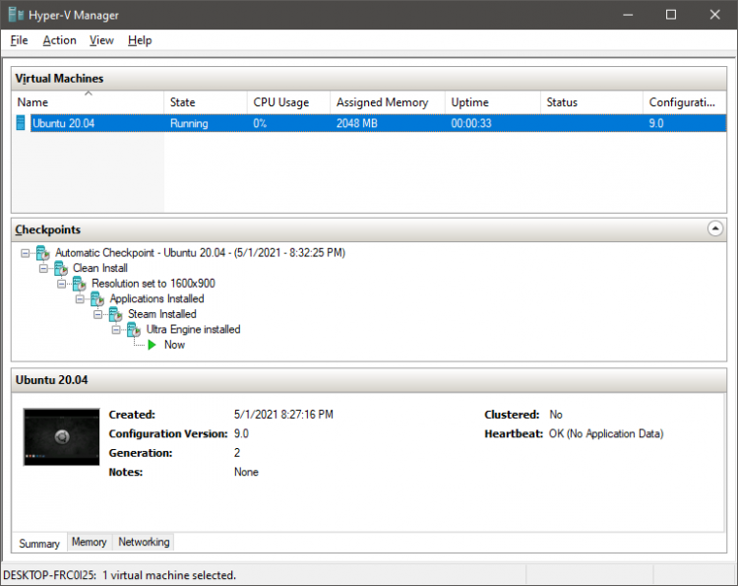This screenshot has width=738, height=586.
Task: Open the File menu
Action: pyautogui.click(x=20, y=40)
